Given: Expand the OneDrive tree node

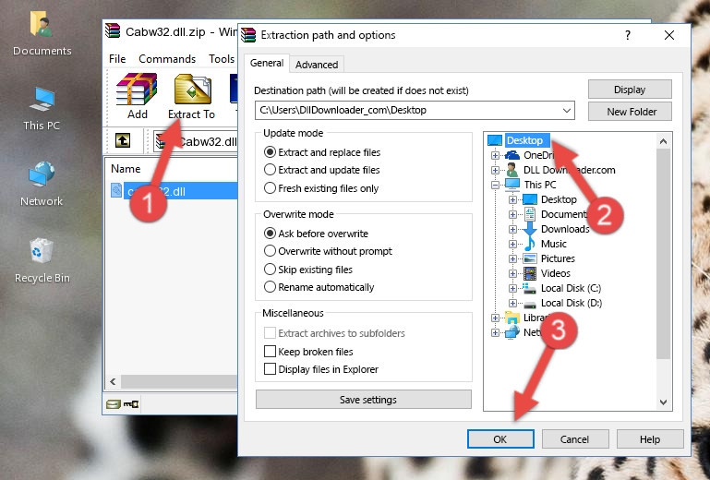Looking at the screenshot, I should (x=495, y=155).
